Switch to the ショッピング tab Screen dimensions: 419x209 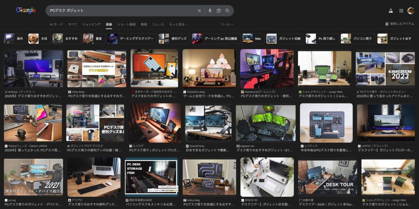point(91,24)
